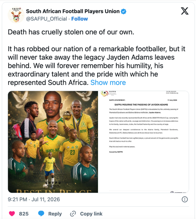Follow the SAFPU account
The image size is (196, 219).
pyautogui.click(x=79, y=19)
